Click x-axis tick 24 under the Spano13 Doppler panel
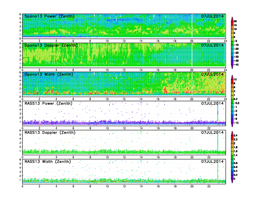 (x=225, y=70)
